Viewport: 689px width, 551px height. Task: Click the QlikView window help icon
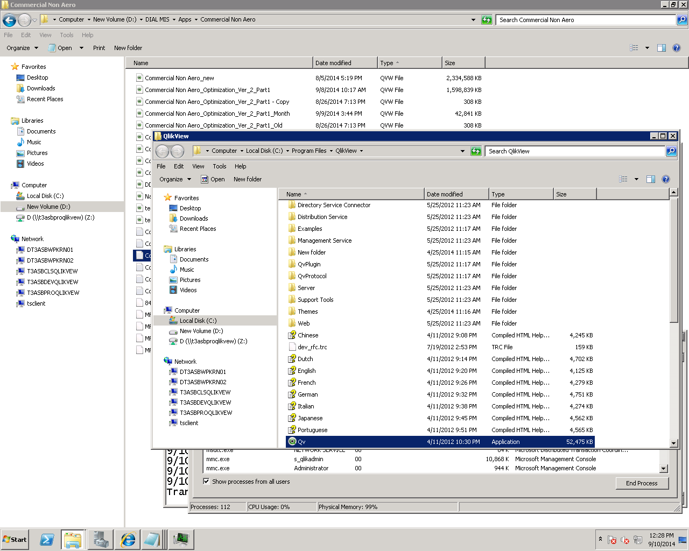(666, 179)
